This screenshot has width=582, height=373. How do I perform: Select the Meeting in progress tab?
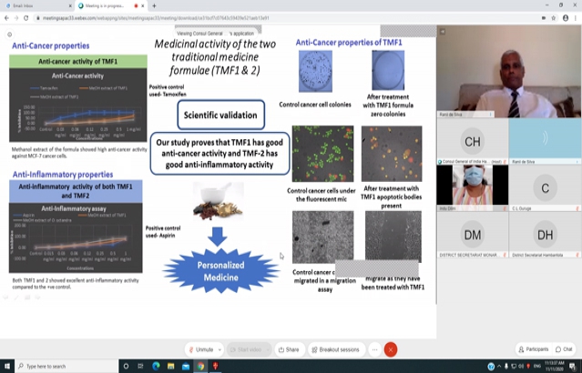[x=110, y=5]
